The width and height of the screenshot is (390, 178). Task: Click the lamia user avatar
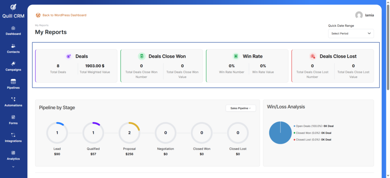click(359, 15)
